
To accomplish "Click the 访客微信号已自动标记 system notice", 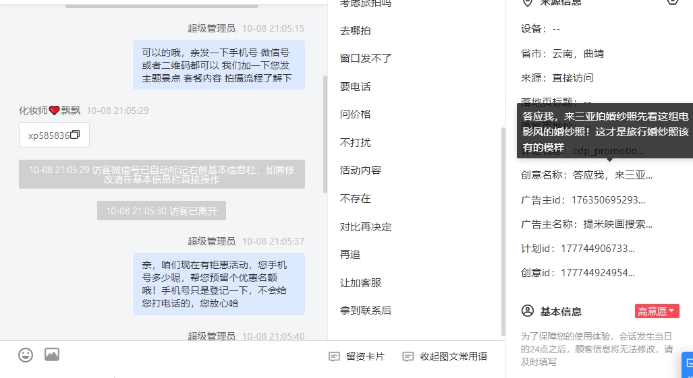I will point(162,175).
